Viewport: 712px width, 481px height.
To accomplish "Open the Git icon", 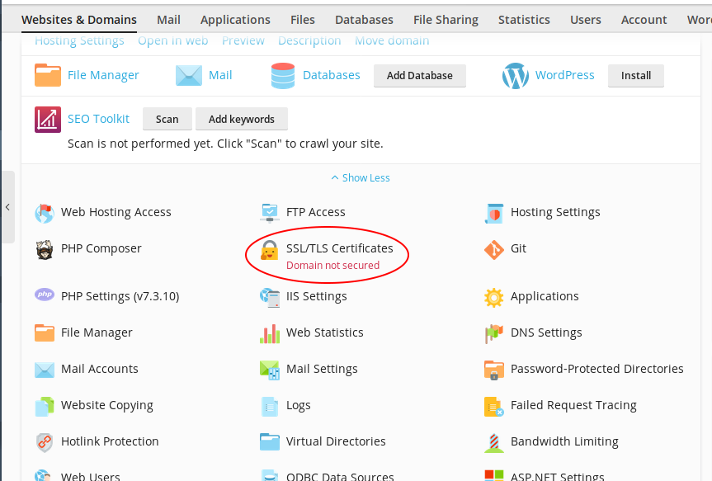I will tap(493, 249).
